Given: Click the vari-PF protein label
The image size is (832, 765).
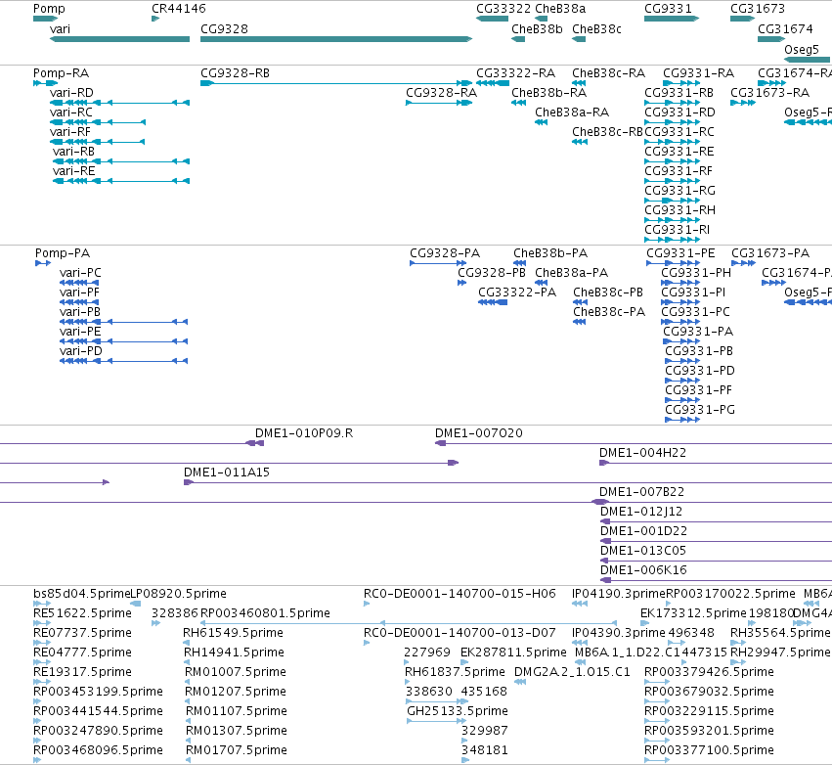Looking at the screenshot, I should (79, 292).
